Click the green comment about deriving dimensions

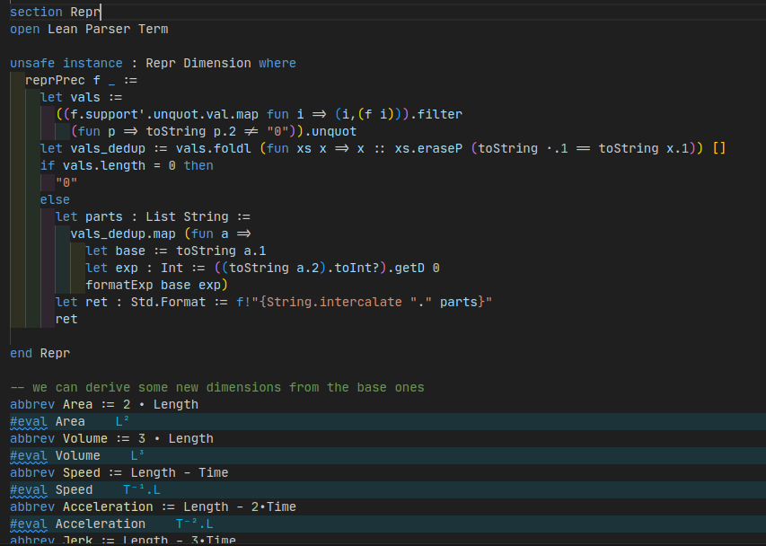tap(216, 388)
